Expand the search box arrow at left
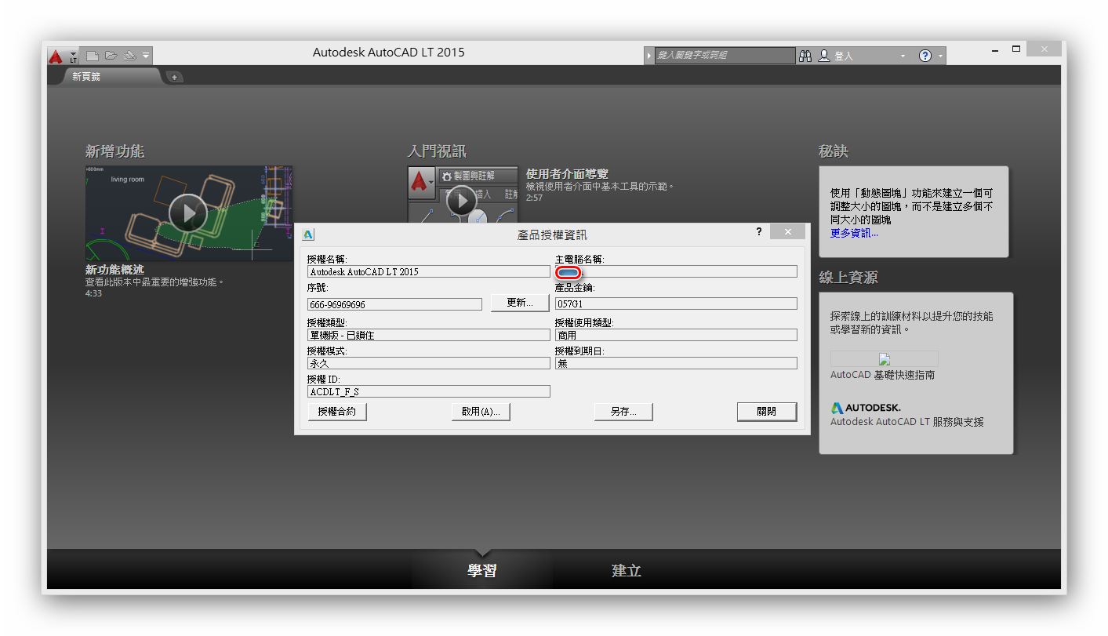Viewport: 1108px width, 636px height. (x=648, y=56)
